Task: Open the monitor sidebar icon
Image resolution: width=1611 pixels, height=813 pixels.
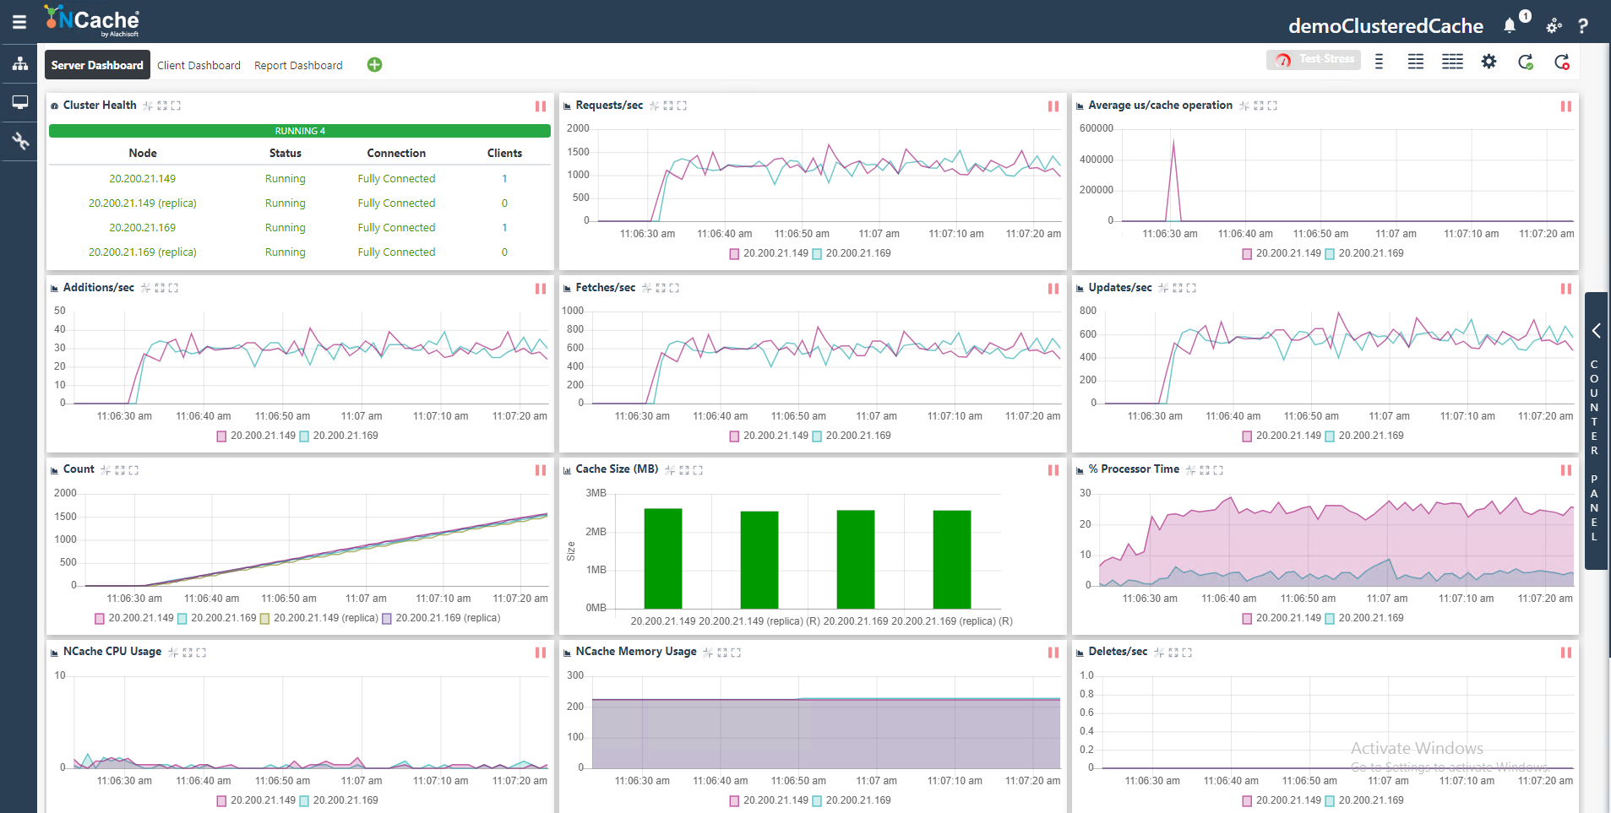Action: click(20, 102)
